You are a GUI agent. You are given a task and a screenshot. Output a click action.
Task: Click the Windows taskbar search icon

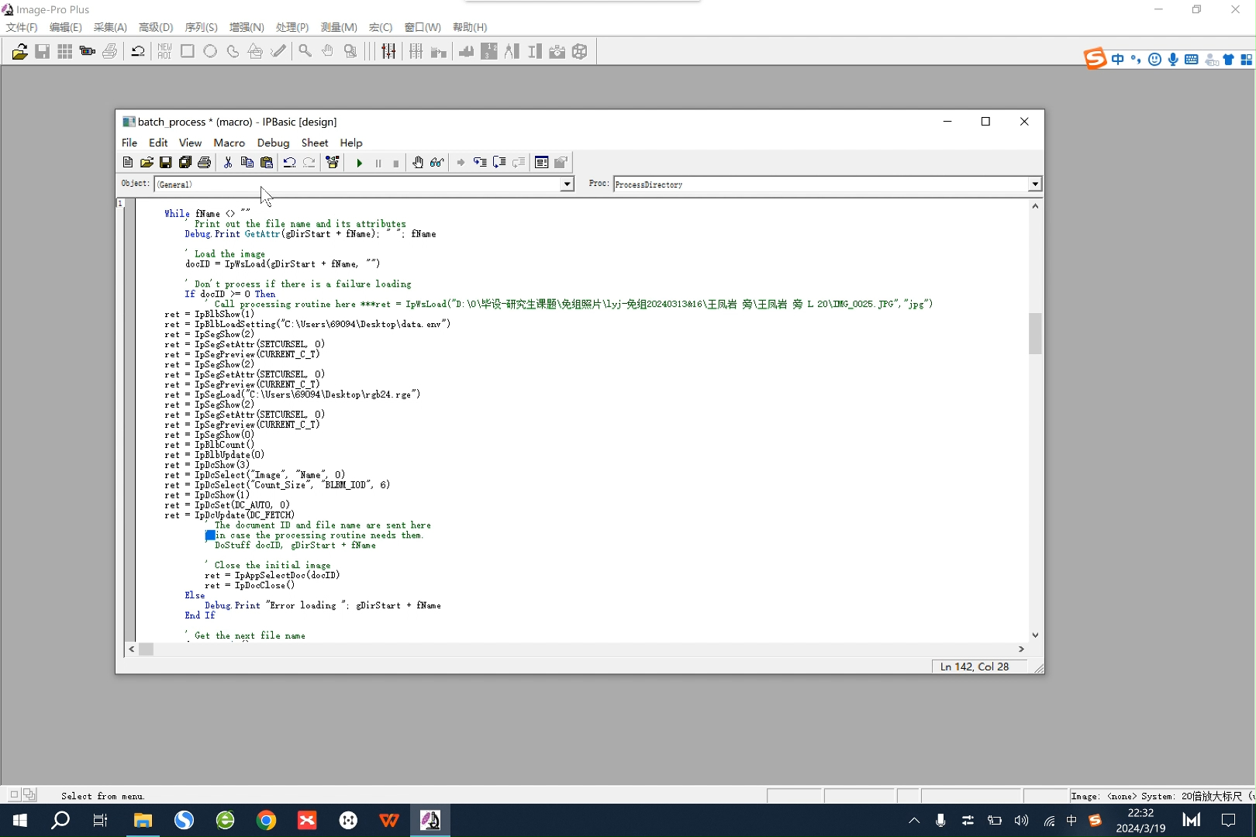(60, 820)
